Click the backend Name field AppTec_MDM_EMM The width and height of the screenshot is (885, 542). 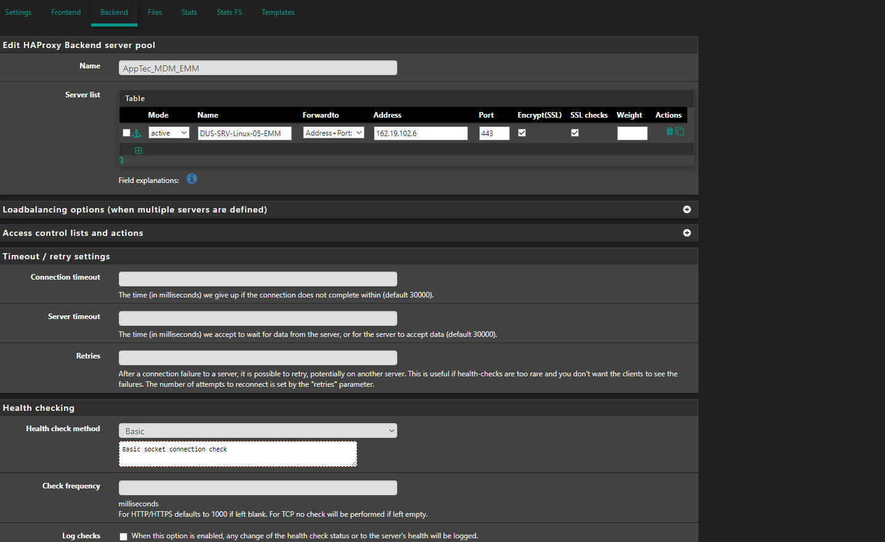pos(258,68)
